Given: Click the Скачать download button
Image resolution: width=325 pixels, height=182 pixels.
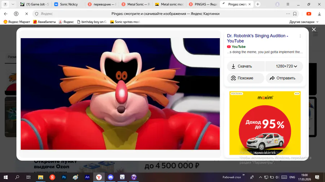Looking at the screenshot, I should tap(246, 66).
